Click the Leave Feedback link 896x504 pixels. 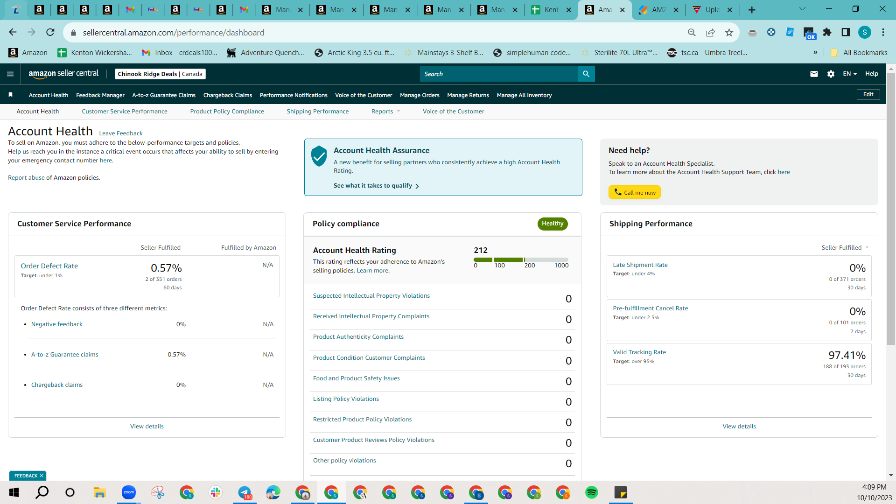coord(120,133)
